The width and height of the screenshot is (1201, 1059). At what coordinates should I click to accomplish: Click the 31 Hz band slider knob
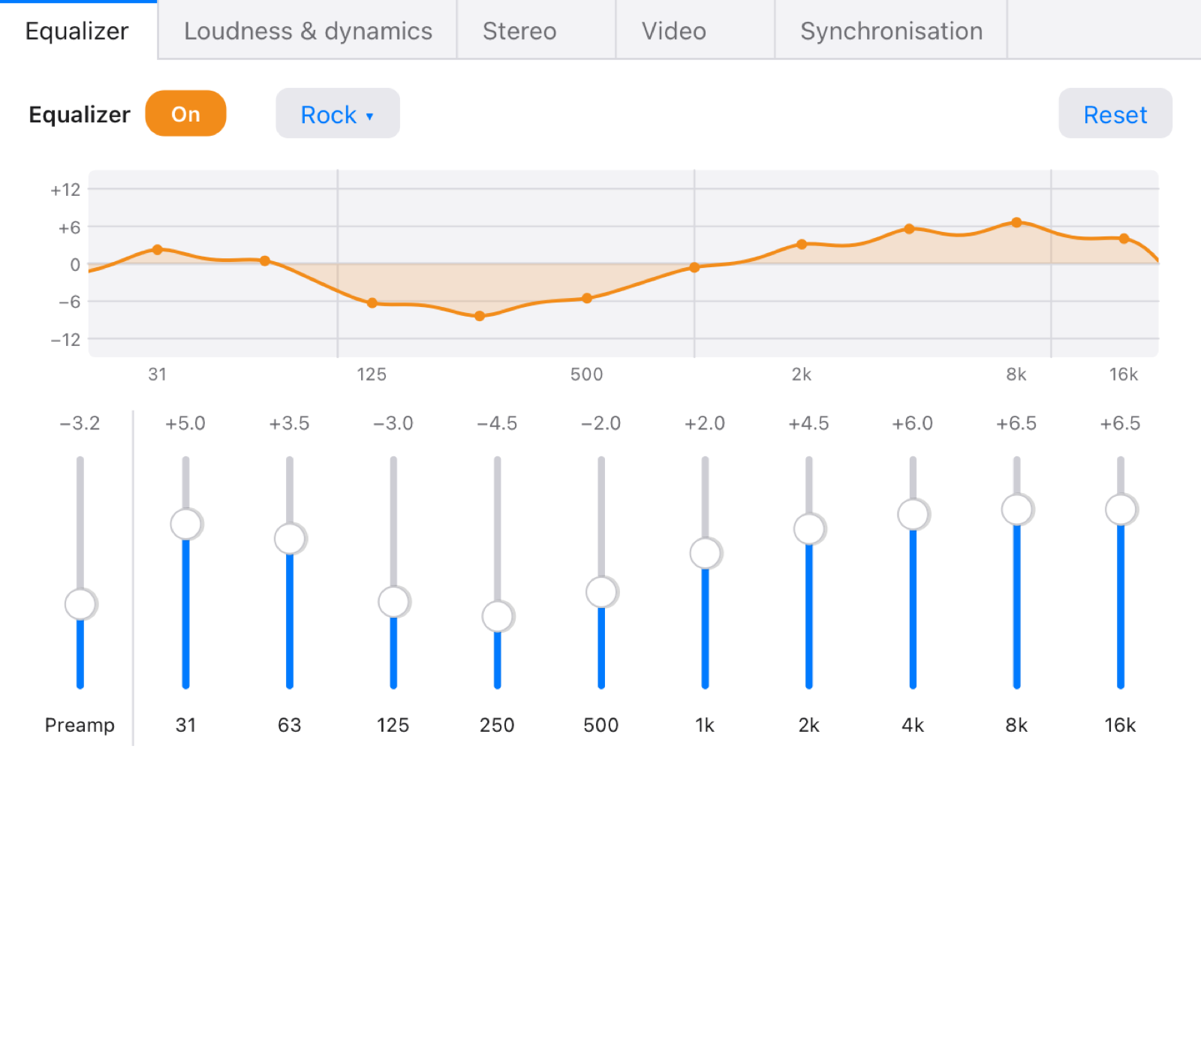(185, 524)
